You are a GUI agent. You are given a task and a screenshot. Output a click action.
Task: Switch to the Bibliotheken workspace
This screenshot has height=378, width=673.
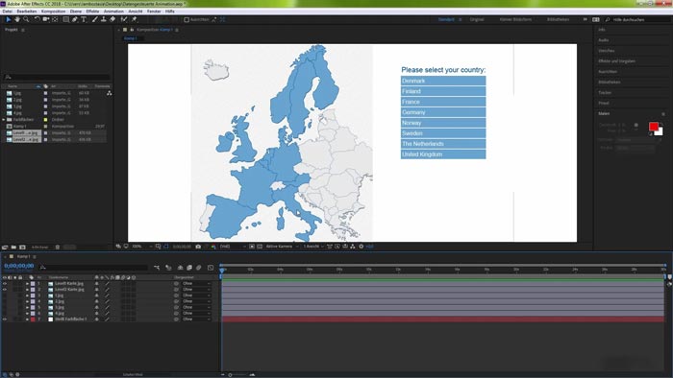click(x=558, y=20)
